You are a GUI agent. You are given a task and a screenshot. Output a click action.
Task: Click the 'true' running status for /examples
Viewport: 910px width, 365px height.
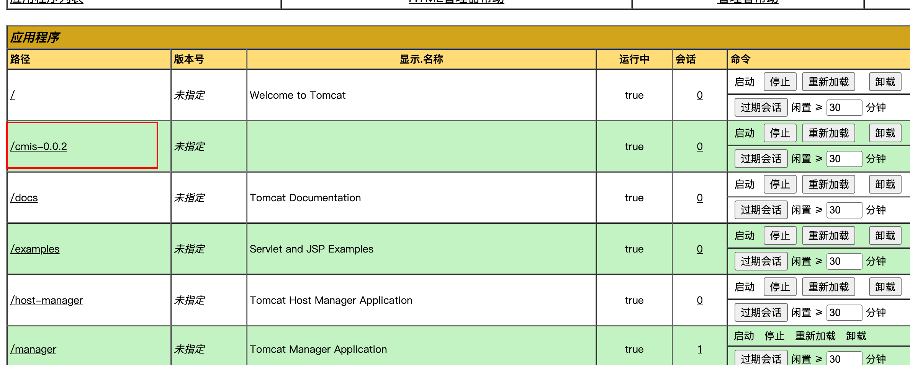pos(634,249)
